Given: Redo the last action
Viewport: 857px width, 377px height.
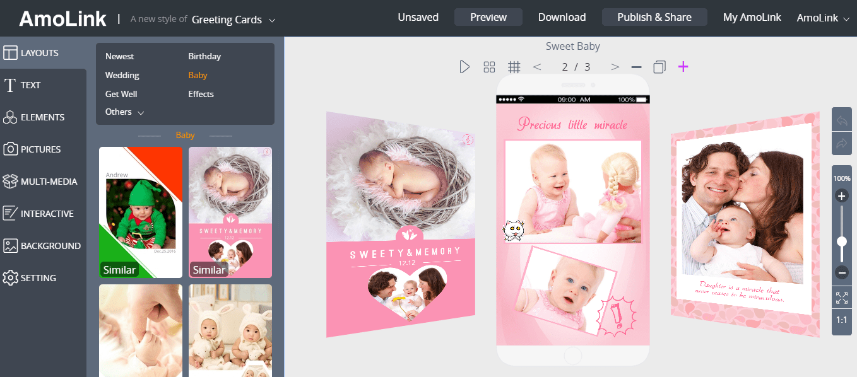Looking at the screenshot, I should tap(842, 144).
